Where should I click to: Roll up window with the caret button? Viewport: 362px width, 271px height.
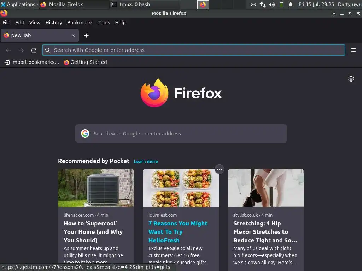coord(334,13)
